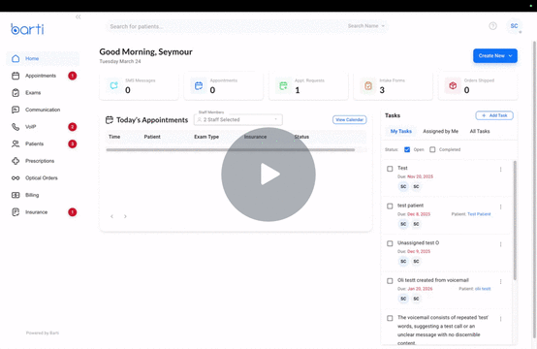Open Exams clipboard icon in sidebar

16,93
